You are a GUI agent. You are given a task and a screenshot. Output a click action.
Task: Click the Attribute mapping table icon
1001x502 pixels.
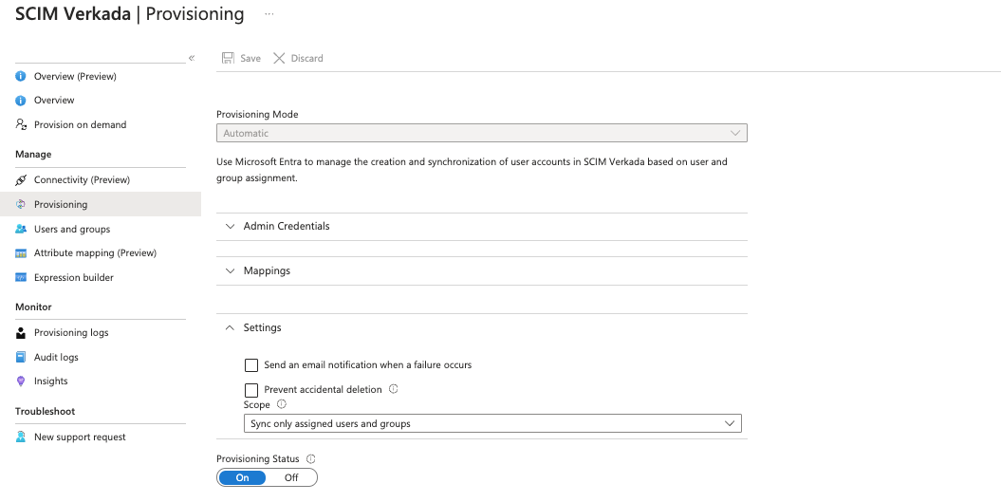pos(21,253)
